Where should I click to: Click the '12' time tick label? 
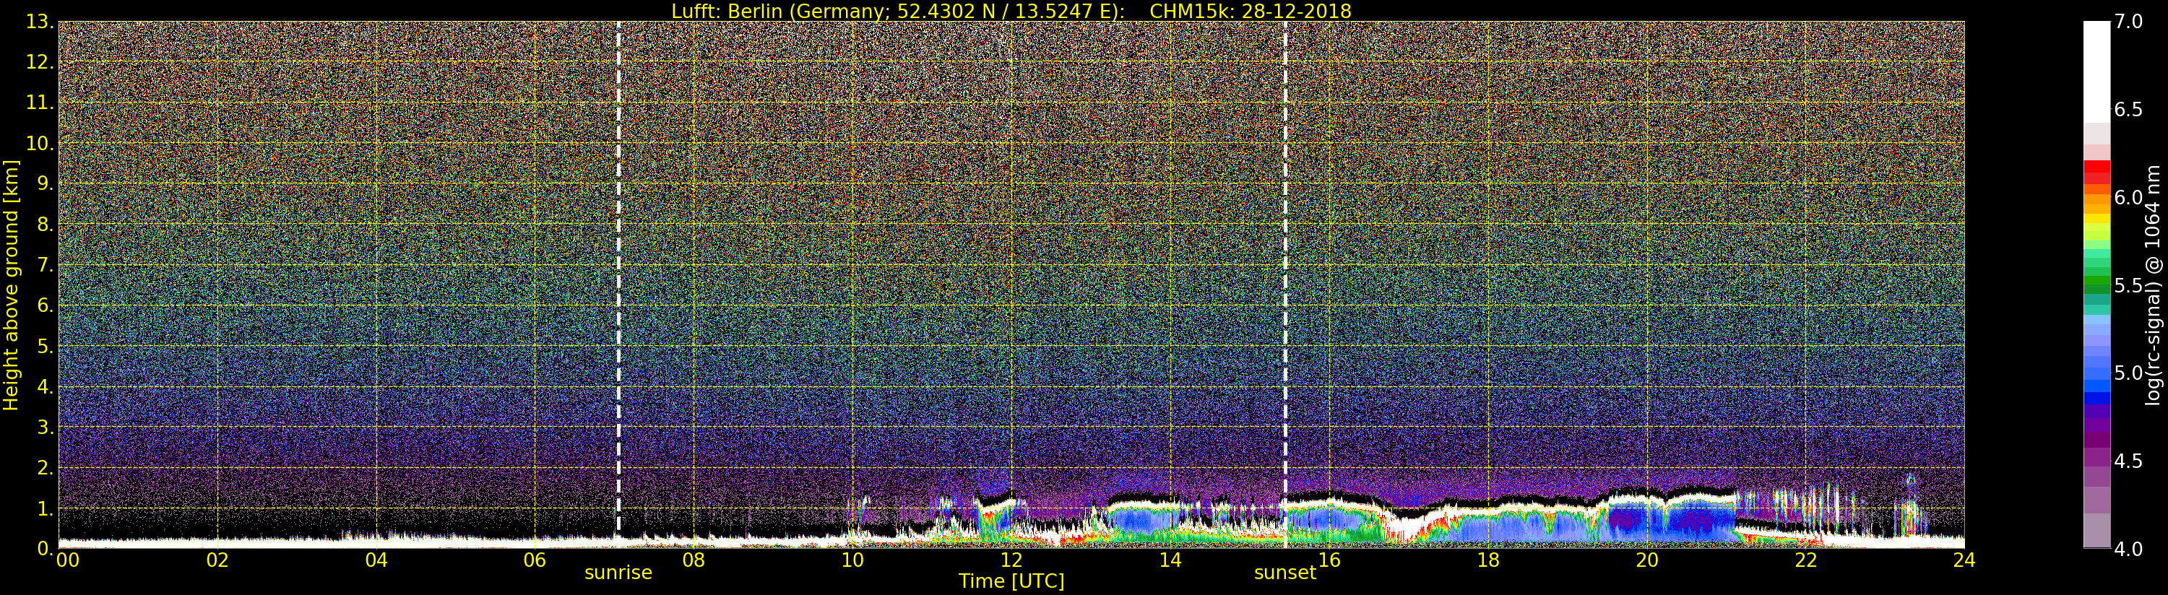click(1011, 560)
